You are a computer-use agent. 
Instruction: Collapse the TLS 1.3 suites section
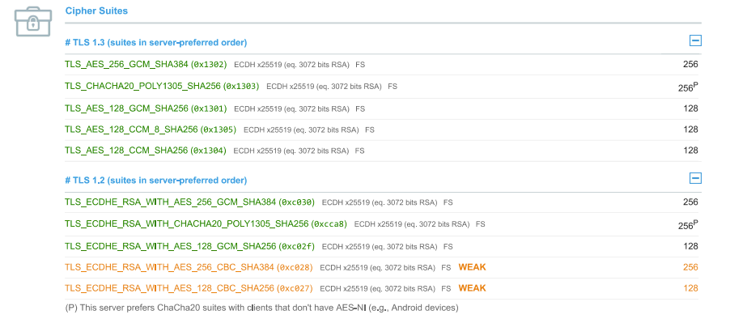[694, 41]
